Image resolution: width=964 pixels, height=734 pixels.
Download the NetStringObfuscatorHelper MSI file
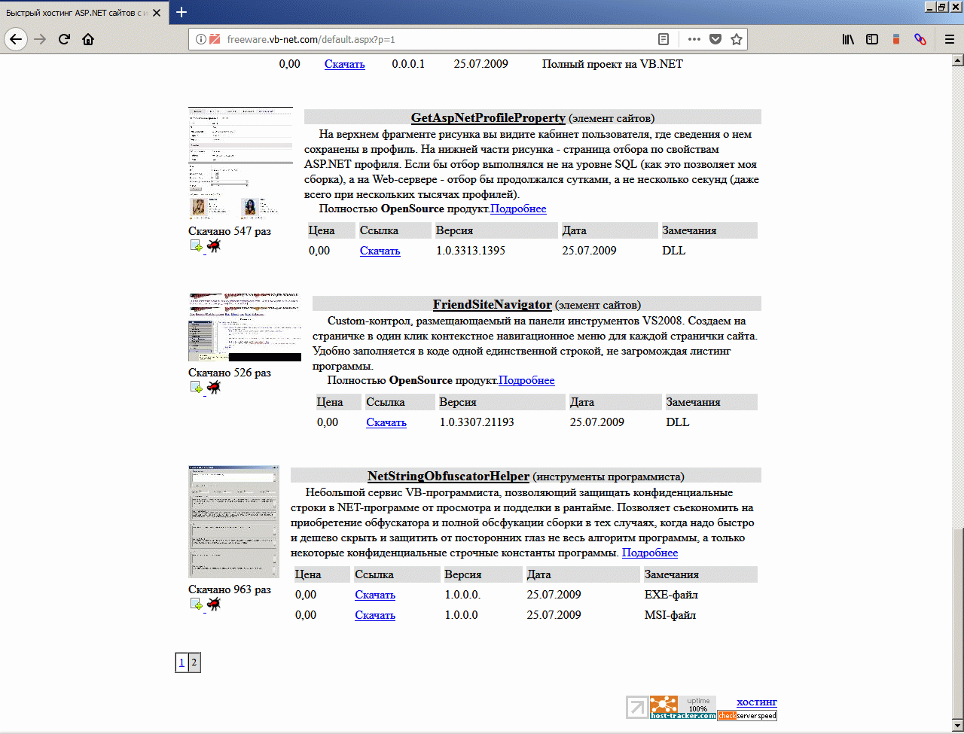[x=375, y=615]
